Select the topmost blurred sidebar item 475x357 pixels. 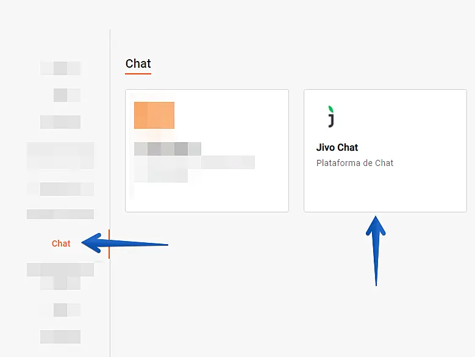60,68
